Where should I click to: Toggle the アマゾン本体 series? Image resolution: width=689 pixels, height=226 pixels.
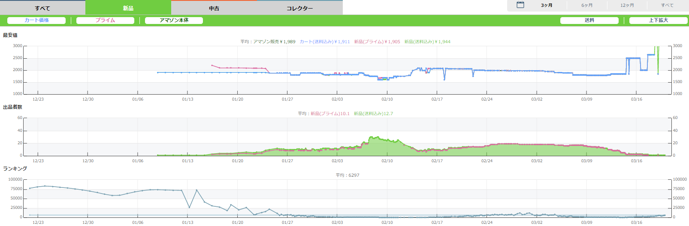click(x=174, y=21)
